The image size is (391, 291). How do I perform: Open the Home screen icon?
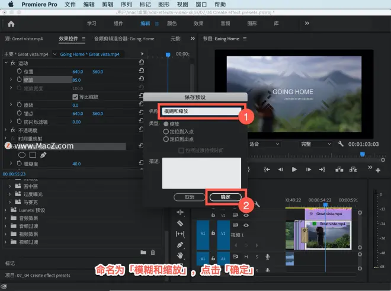point(11,24)
